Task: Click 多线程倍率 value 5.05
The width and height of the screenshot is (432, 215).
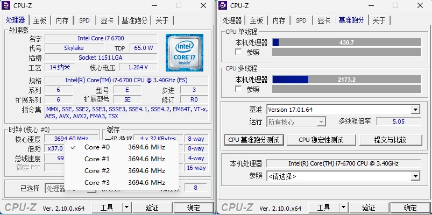Action: click(x=399, y=121)
